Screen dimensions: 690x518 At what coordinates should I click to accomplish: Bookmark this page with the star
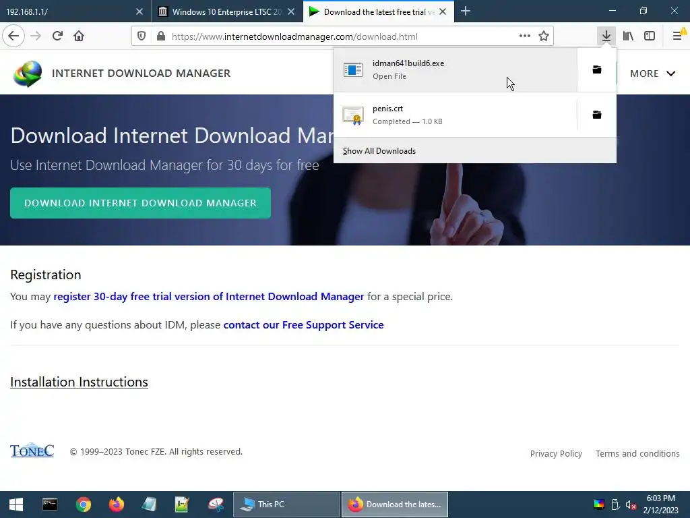pyautogui.click(x=544, y=36)
